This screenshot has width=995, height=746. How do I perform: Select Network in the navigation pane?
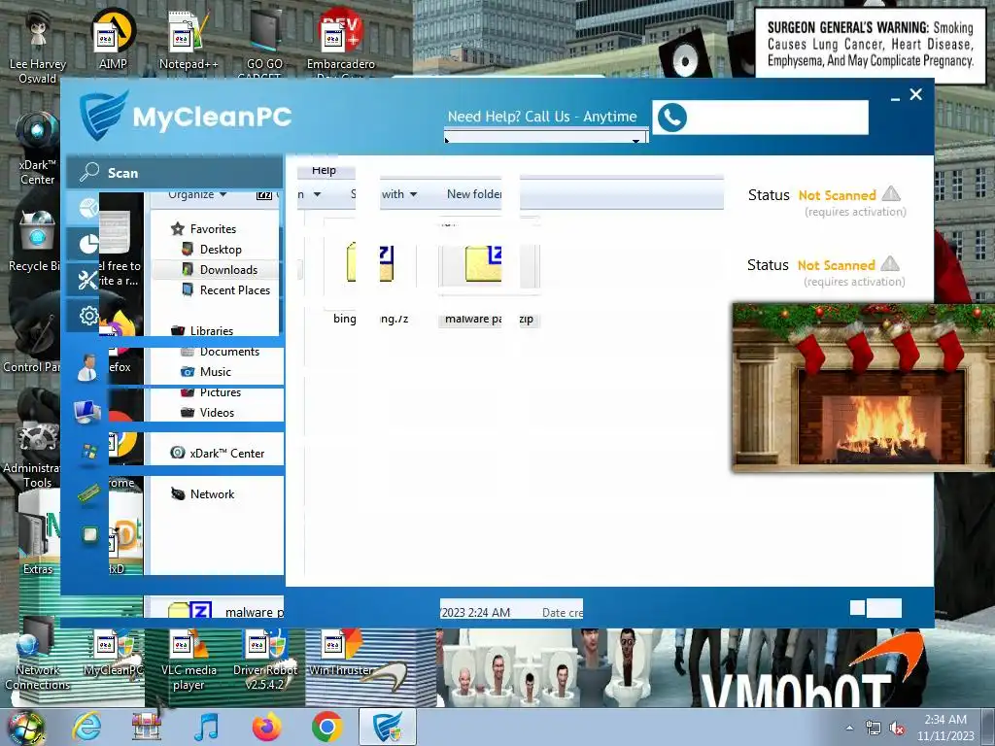212,493
